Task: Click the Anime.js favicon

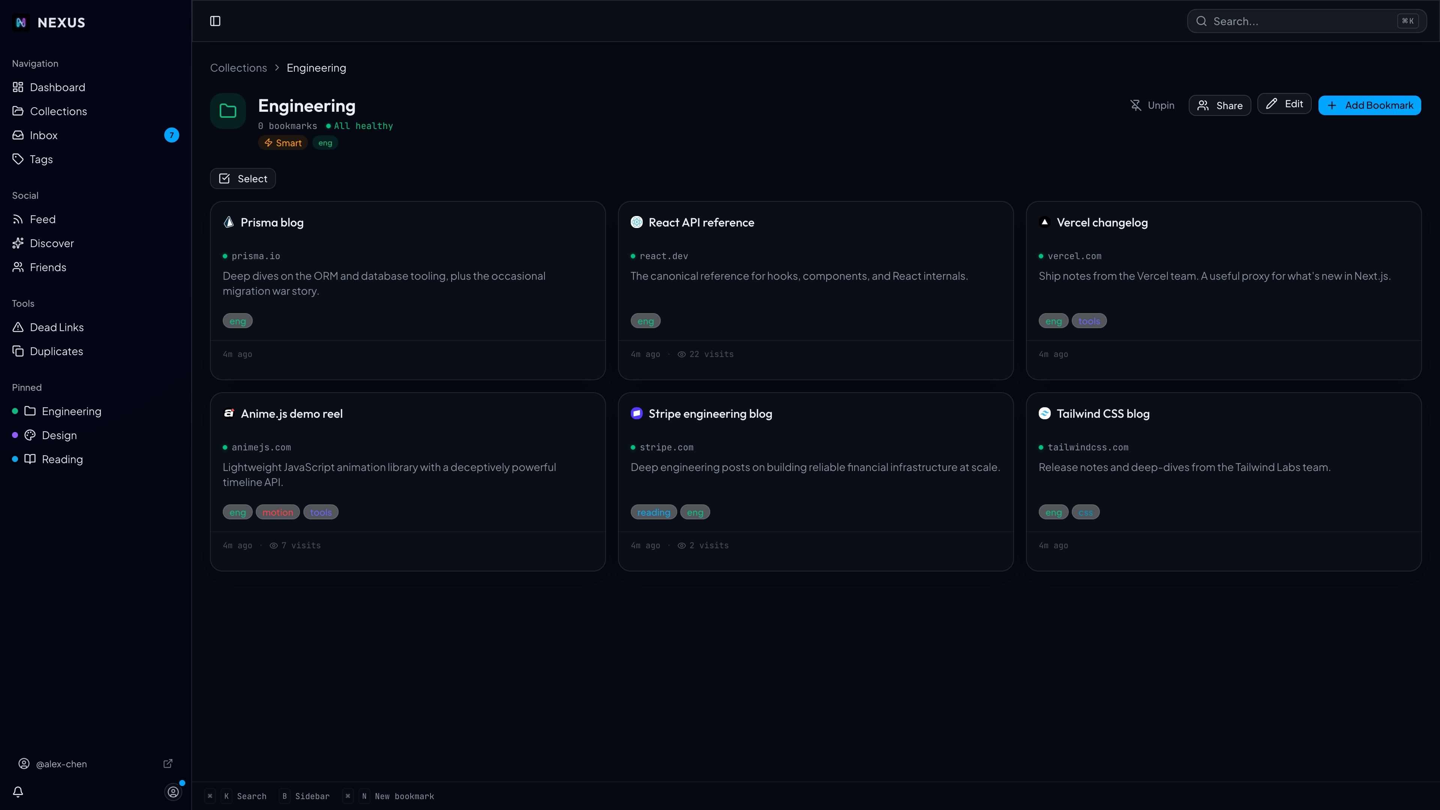Action: click(229, 413)
